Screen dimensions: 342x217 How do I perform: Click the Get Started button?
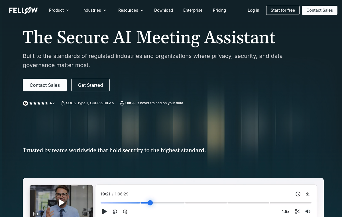click(x=90, y=85)
